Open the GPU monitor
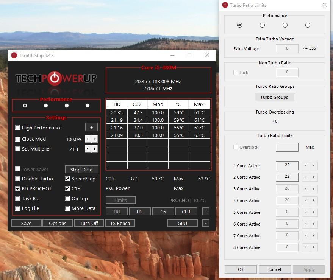The width and height of the screenshot is (333, 280). tap(183, 223)
